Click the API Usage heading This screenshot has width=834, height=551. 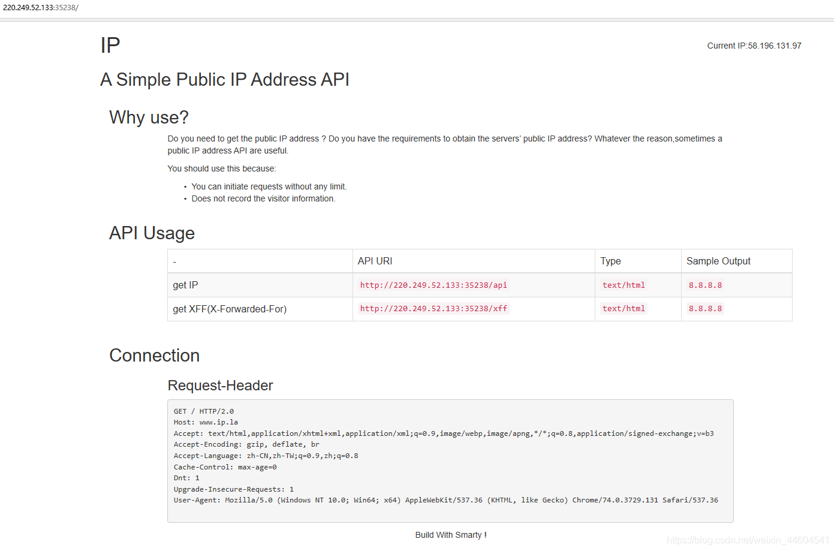[152, 233]
